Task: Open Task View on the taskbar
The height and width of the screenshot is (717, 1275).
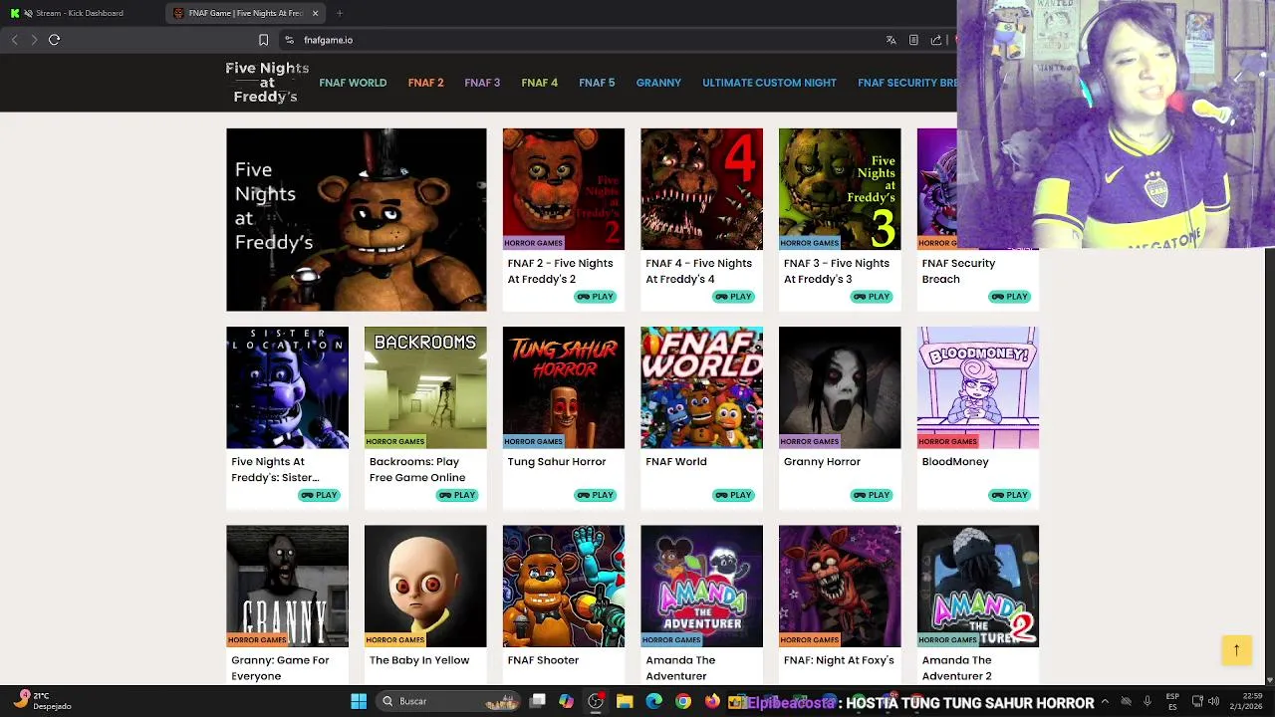Action: tap(538, 701)
